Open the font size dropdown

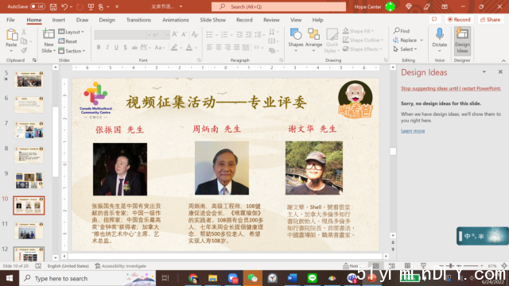(168, 35)
